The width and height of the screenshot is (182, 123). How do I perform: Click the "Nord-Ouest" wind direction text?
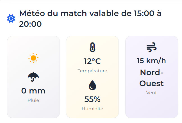point(152,78)
